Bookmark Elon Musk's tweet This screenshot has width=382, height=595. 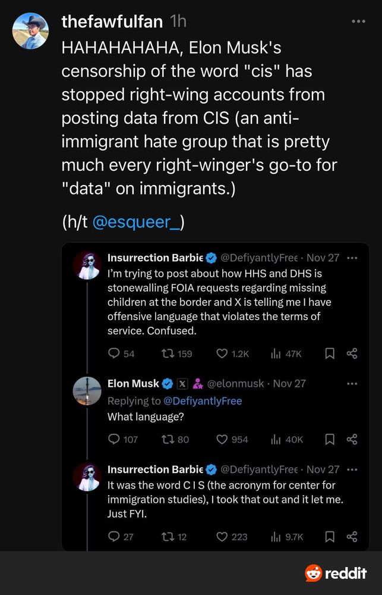tap(330, 439)
